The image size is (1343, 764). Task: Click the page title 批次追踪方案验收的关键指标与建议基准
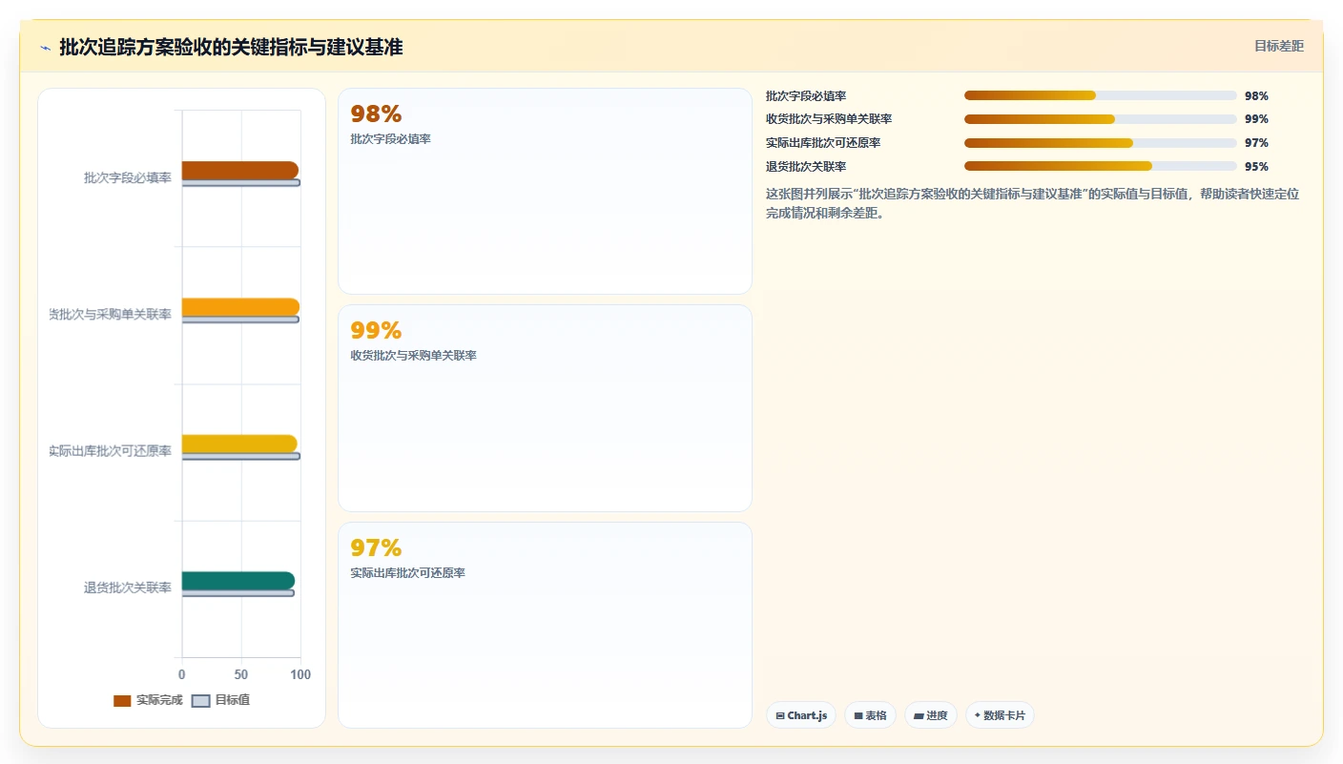pos(231,48)
